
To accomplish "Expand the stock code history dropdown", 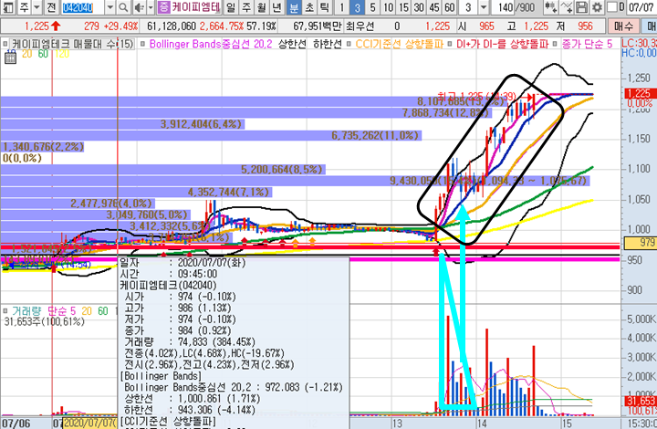I will (109, 7).
